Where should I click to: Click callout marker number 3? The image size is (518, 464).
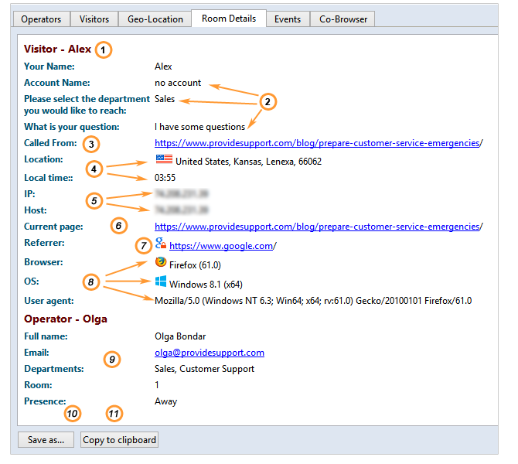tap(91, 144)
